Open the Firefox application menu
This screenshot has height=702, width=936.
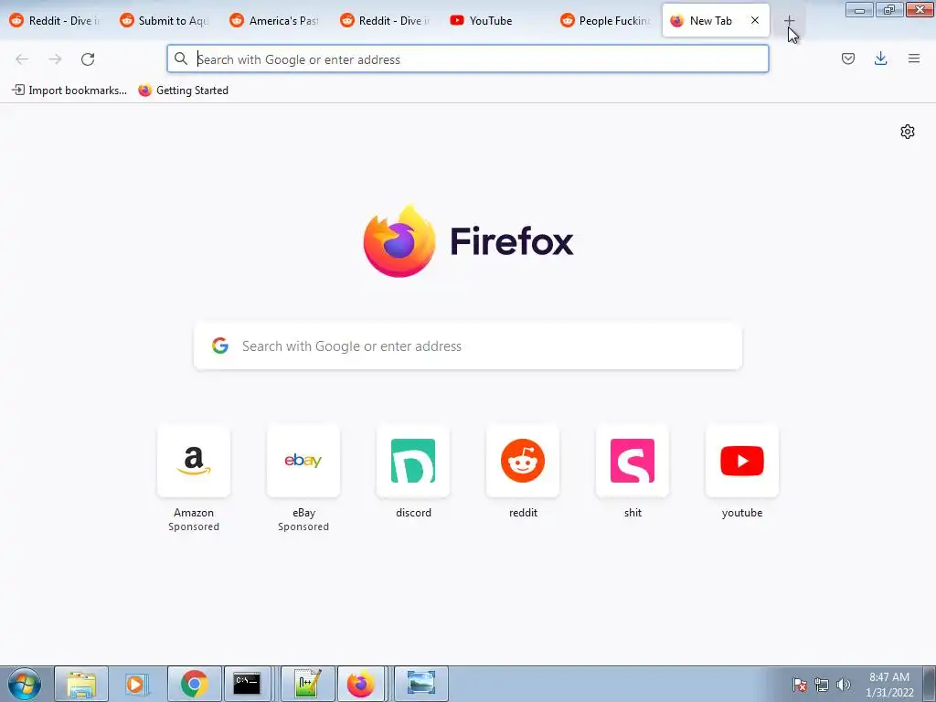click(x=914, y=58)
